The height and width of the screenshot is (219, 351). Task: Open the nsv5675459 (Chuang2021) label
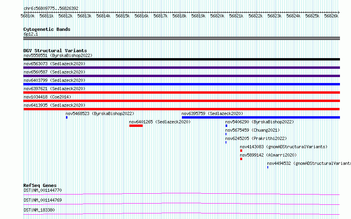coord(252,130)
